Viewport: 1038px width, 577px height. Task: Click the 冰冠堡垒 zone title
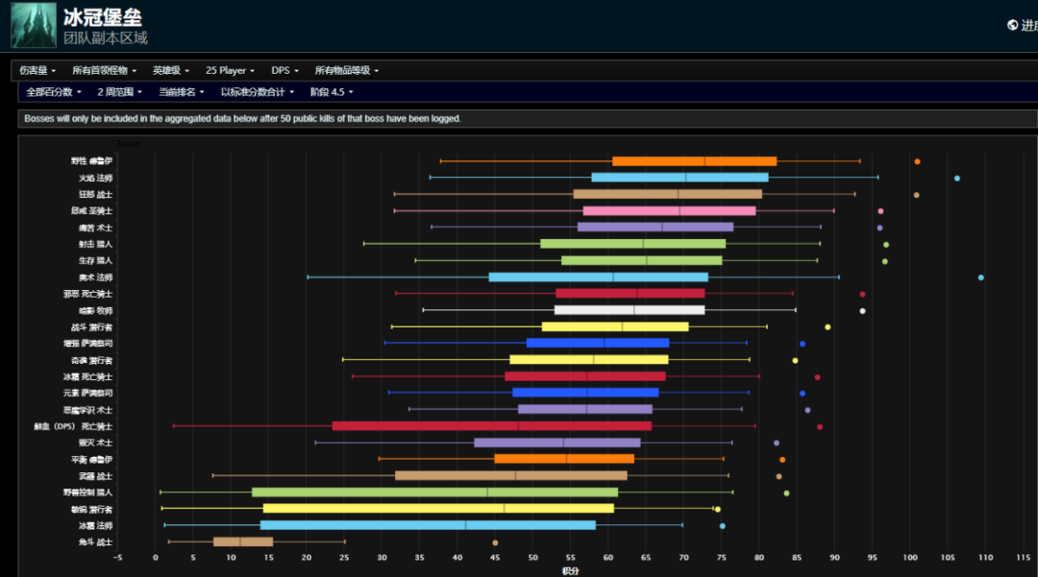tap(105, 17)
